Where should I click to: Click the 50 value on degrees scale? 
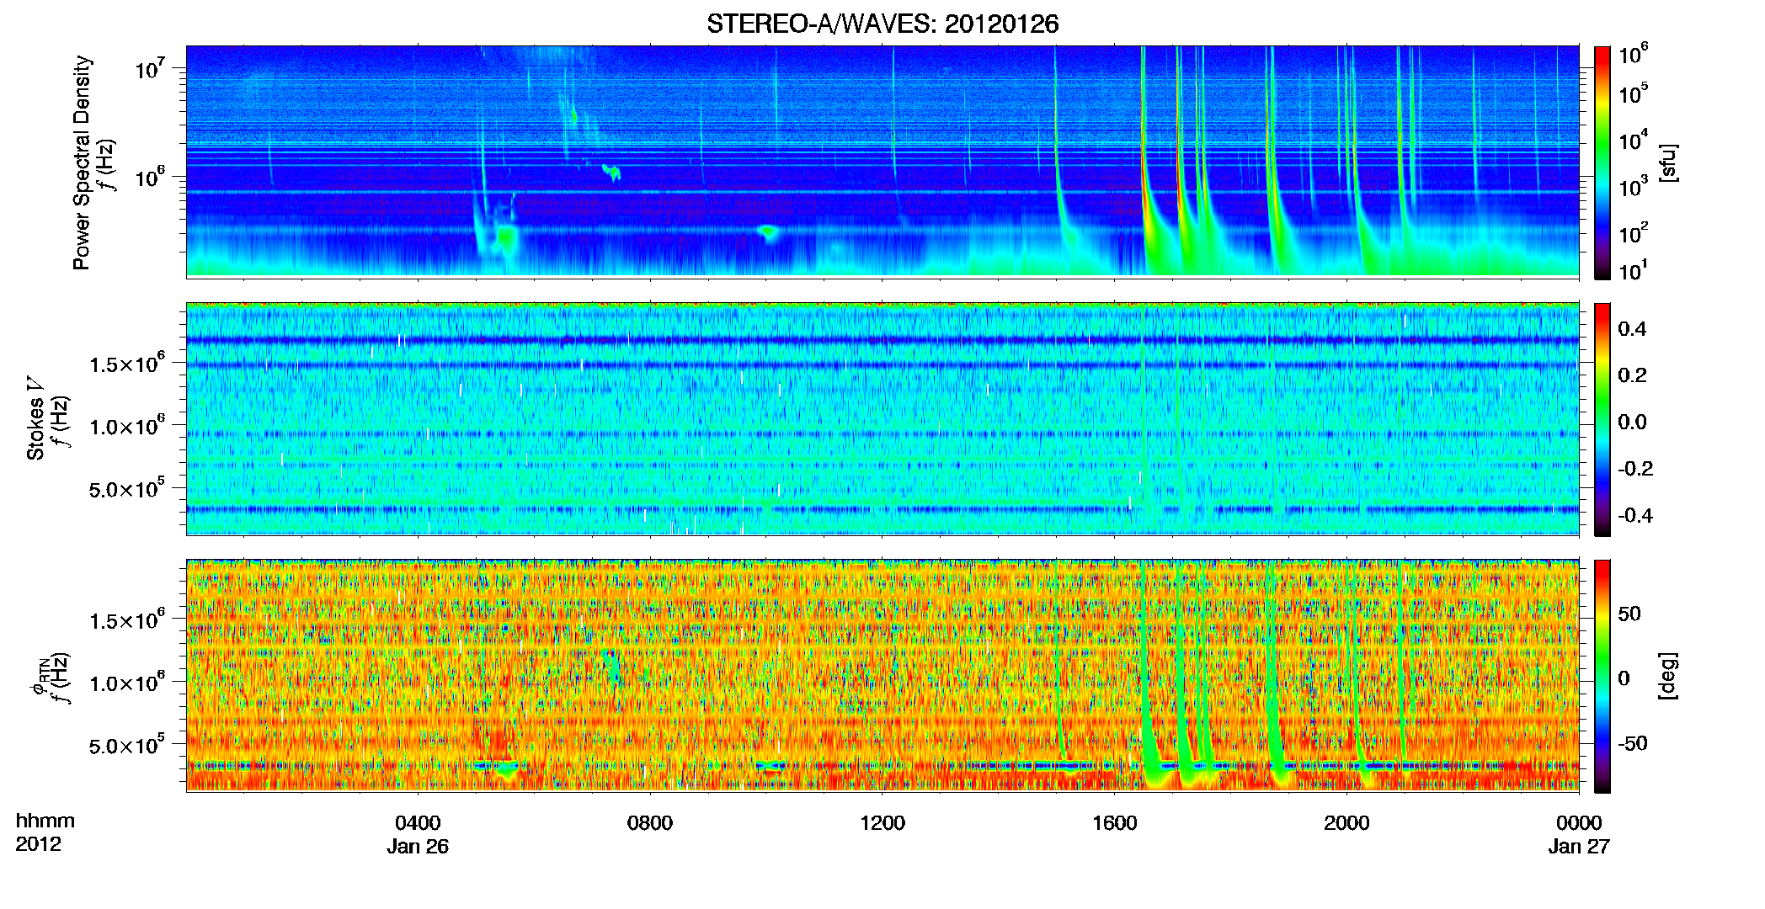point(1629,614)
